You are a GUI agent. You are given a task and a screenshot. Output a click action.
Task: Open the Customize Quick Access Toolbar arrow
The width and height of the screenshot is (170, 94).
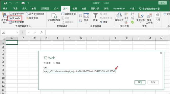pyautogui.click(x=28, y=3)
